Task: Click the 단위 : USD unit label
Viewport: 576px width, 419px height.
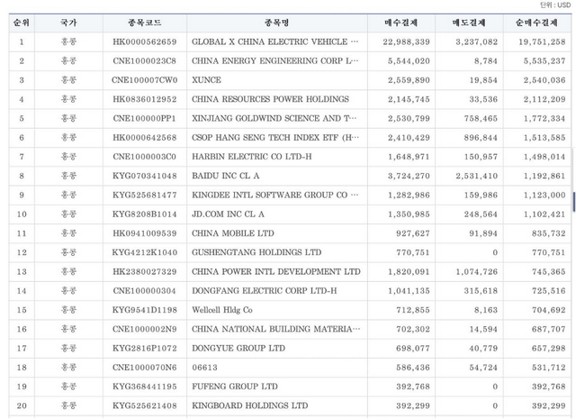Action: click(555, 5)
